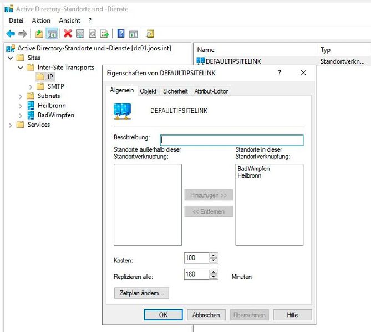This screenshot has height=332, width=371.
Task: Click the << Entfernen button
Action: pos(209,211)
